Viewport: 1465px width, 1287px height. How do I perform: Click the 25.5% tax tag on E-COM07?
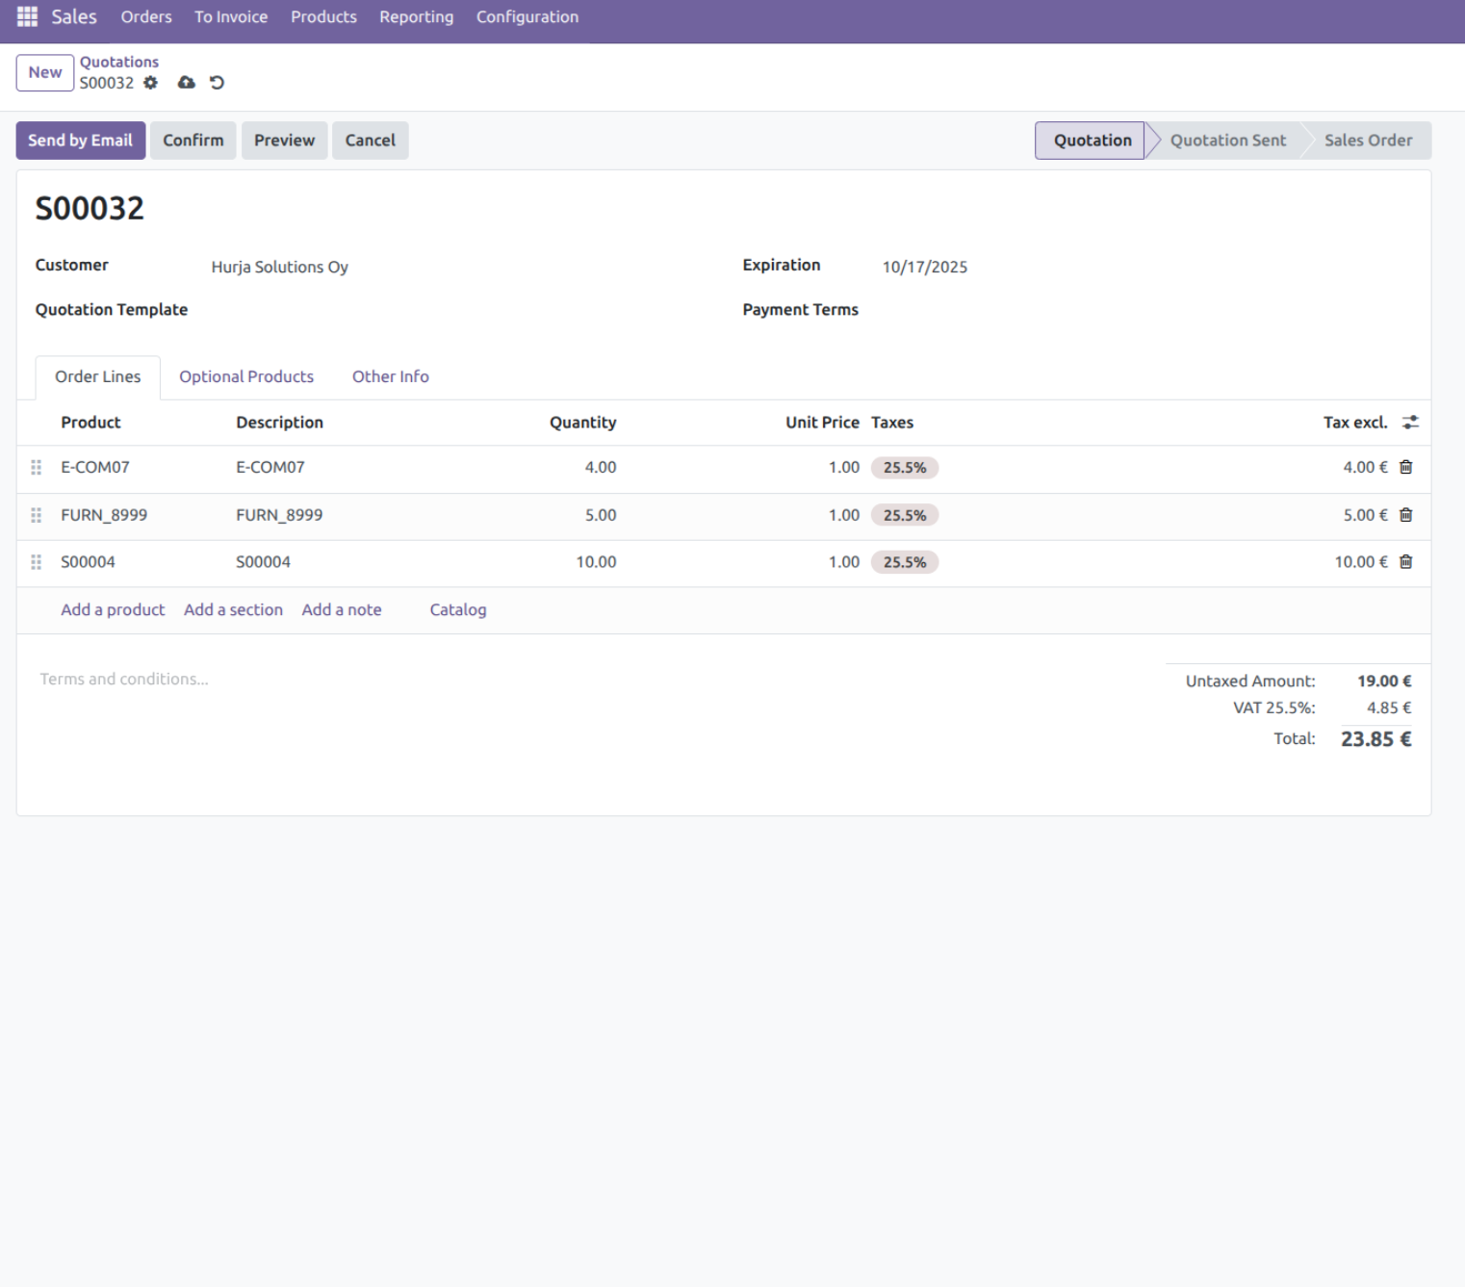(x=905, y=468)
